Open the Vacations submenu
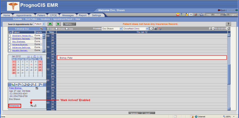 coord(45,19)
